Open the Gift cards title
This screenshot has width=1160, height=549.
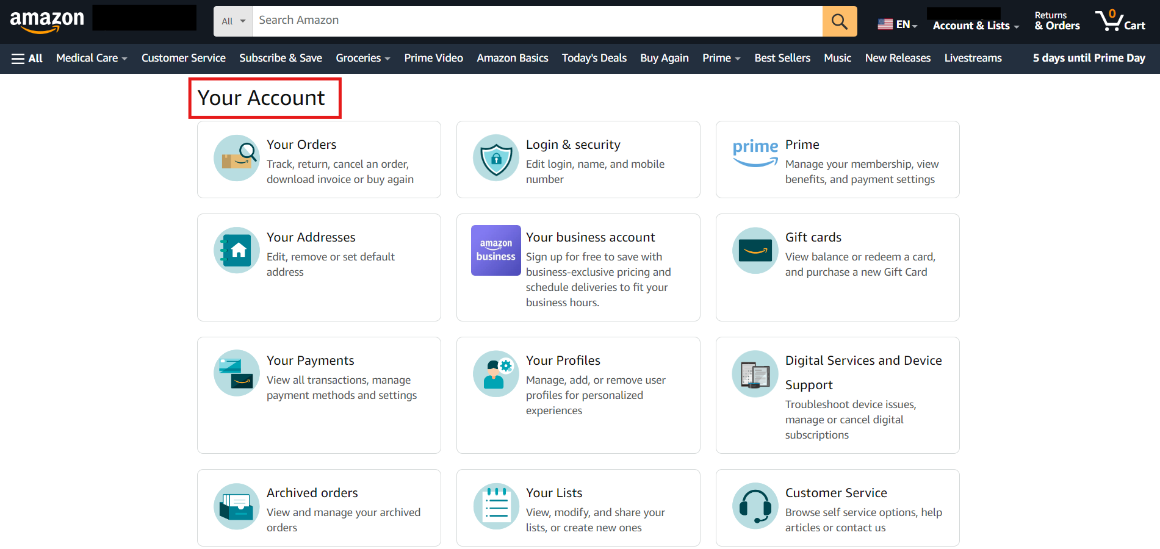click(813, 237)
